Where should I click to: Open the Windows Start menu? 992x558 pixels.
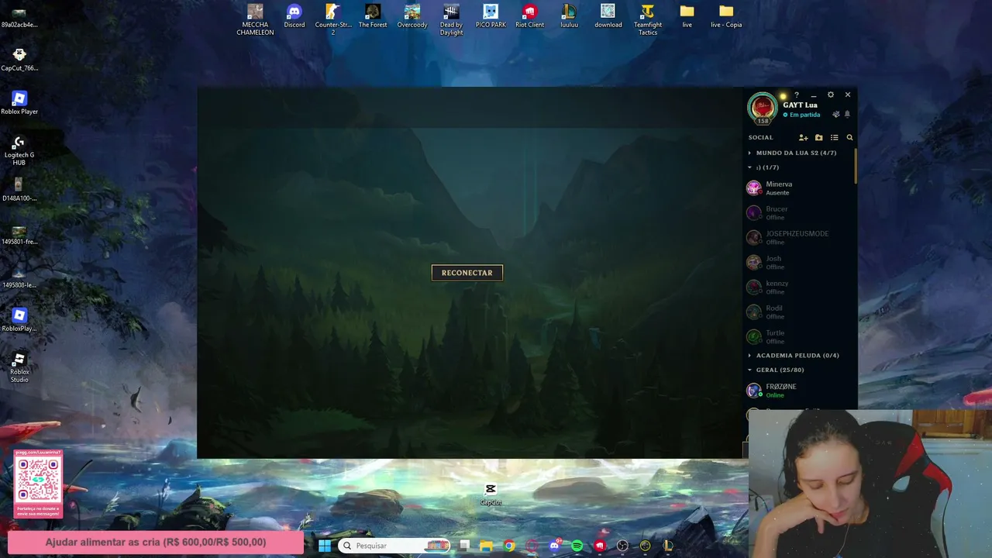click(x=325, y=546)
